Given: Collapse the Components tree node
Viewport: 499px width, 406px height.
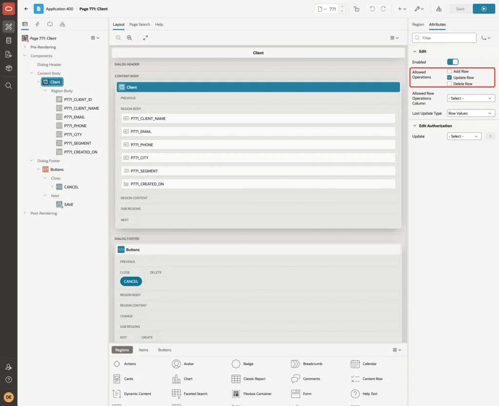Looking at the screenshot, I should coord(25,56).
